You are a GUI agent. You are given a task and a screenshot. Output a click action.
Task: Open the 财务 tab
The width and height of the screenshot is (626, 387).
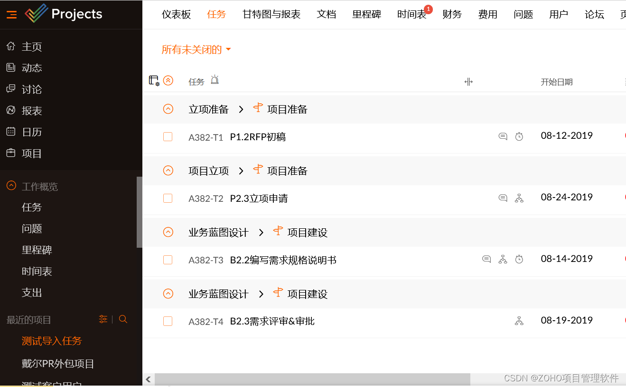452,14
